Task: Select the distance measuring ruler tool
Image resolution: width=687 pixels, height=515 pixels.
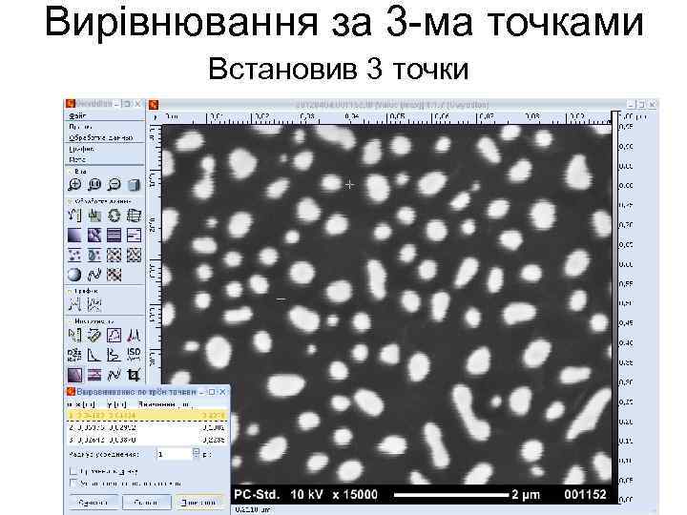Action: (x=94, y=335)
